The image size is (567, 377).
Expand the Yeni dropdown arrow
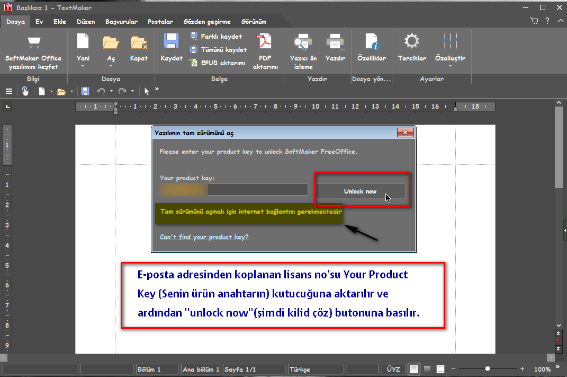[x=83, y=66]
